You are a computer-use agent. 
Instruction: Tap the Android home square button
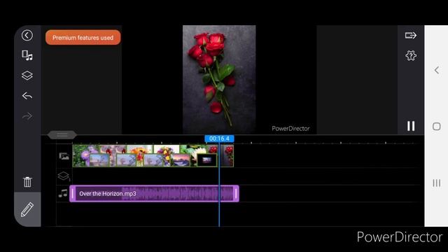pos(436,127)
